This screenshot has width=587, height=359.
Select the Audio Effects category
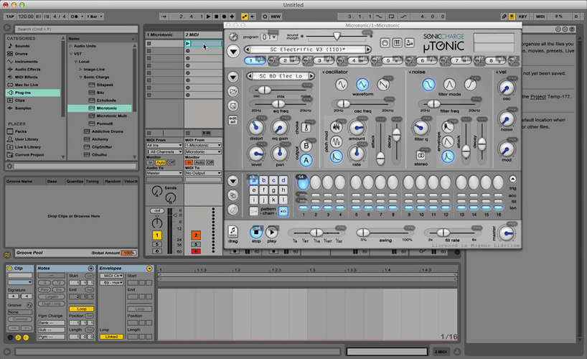pyautogui.click(x=27, y=70)
